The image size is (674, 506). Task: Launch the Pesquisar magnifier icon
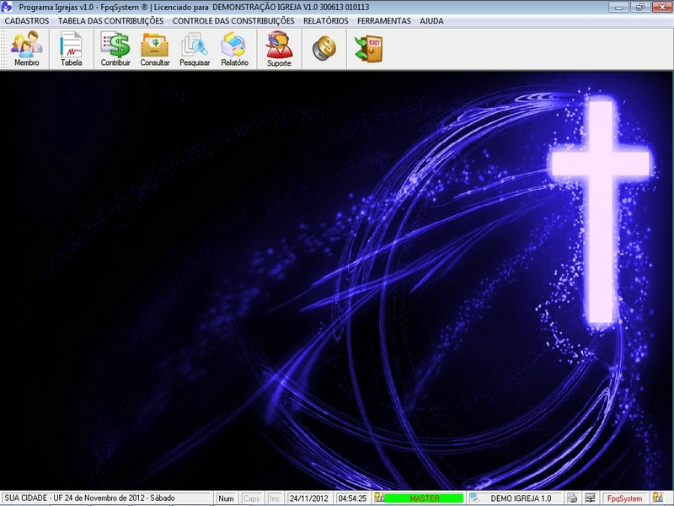[x=195, y=49]
